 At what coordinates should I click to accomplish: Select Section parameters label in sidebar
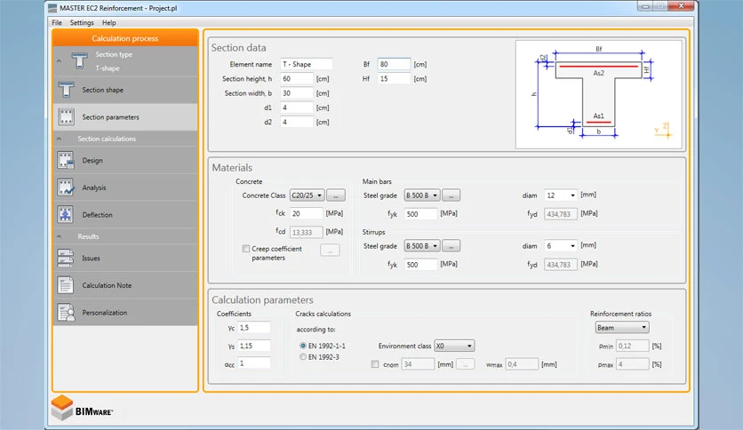click(x=111, y=117)
